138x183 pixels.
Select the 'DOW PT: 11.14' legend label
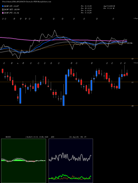click(11, 13)
